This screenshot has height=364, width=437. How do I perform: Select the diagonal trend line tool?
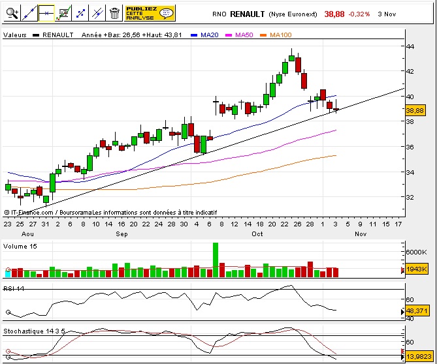pos(29,13)
